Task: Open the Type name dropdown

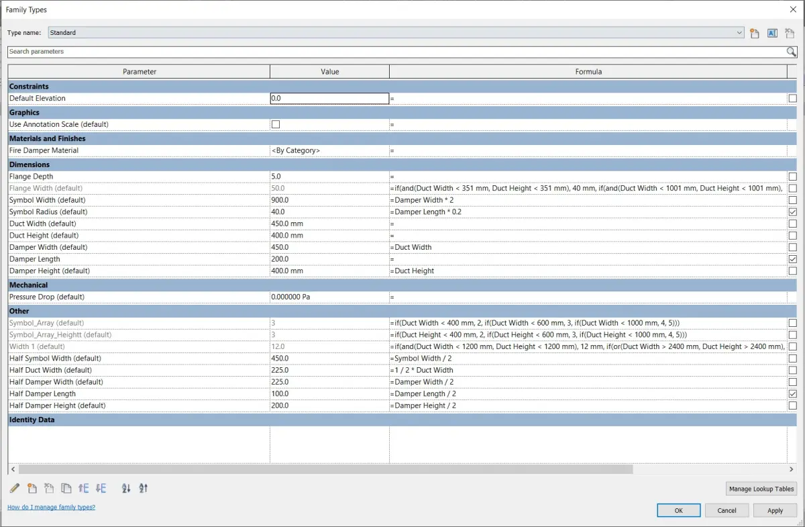Action: click(739, 33)
